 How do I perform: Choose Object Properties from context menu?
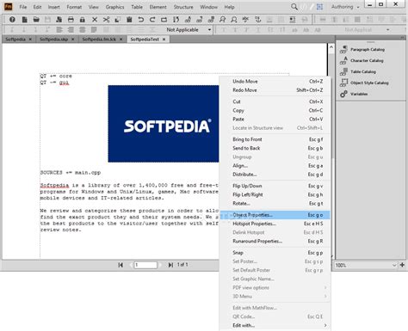point(275,215)
